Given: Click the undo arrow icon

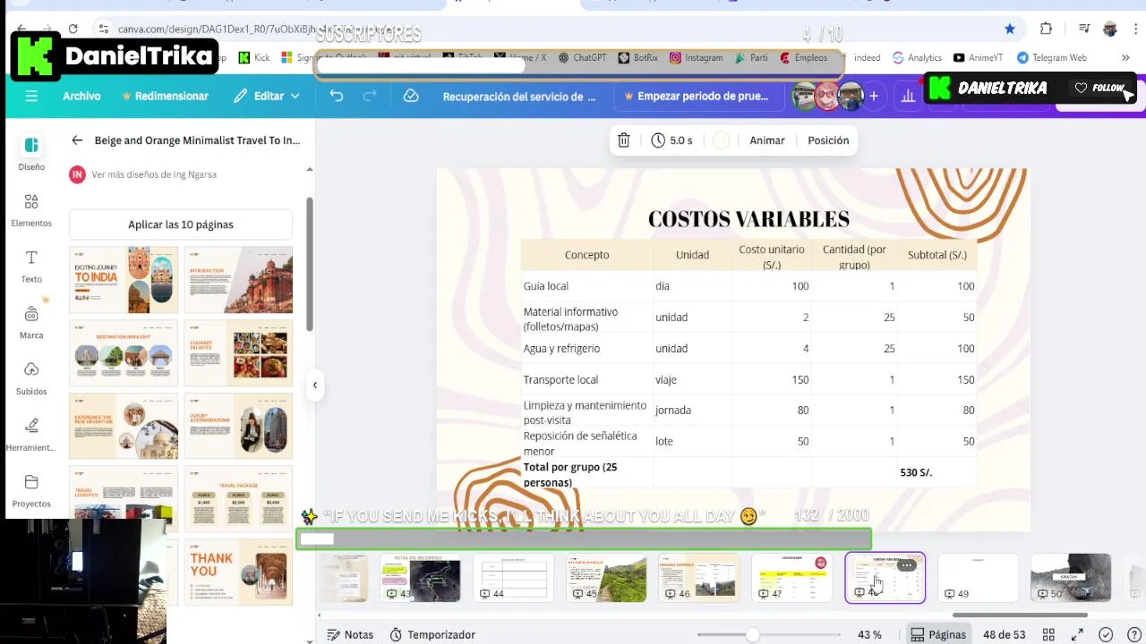Looking at the screenshot, I should tap(337, 96).
